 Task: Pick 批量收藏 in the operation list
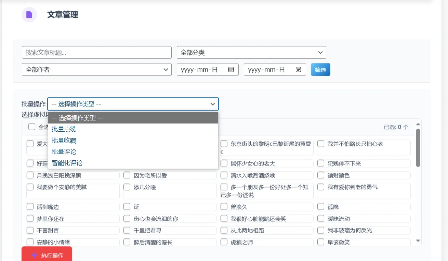(x=64, y=141)
